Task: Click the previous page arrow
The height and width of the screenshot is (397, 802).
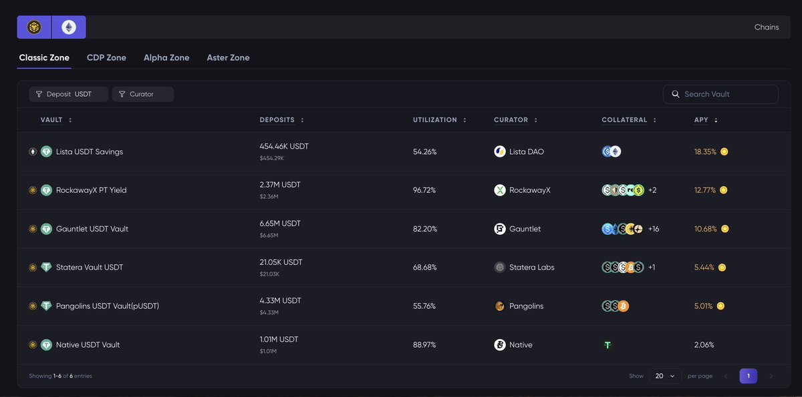Action: 726,376
